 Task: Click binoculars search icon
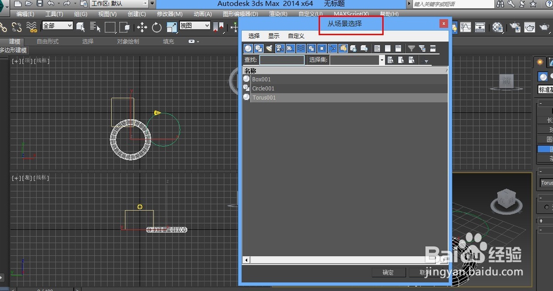tap(500, 4)
